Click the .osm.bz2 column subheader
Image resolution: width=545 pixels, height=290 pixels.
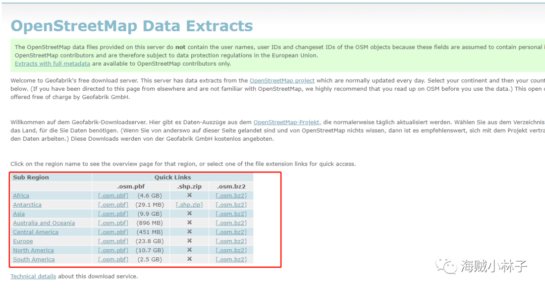(231, 187)
